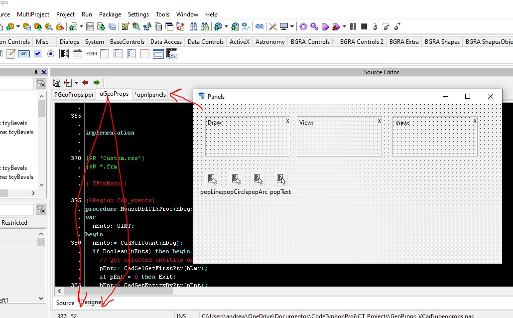Run the program without debugging
Viewport: 513px width, 318px height.
pyautogui.click(x=326, y=26)
